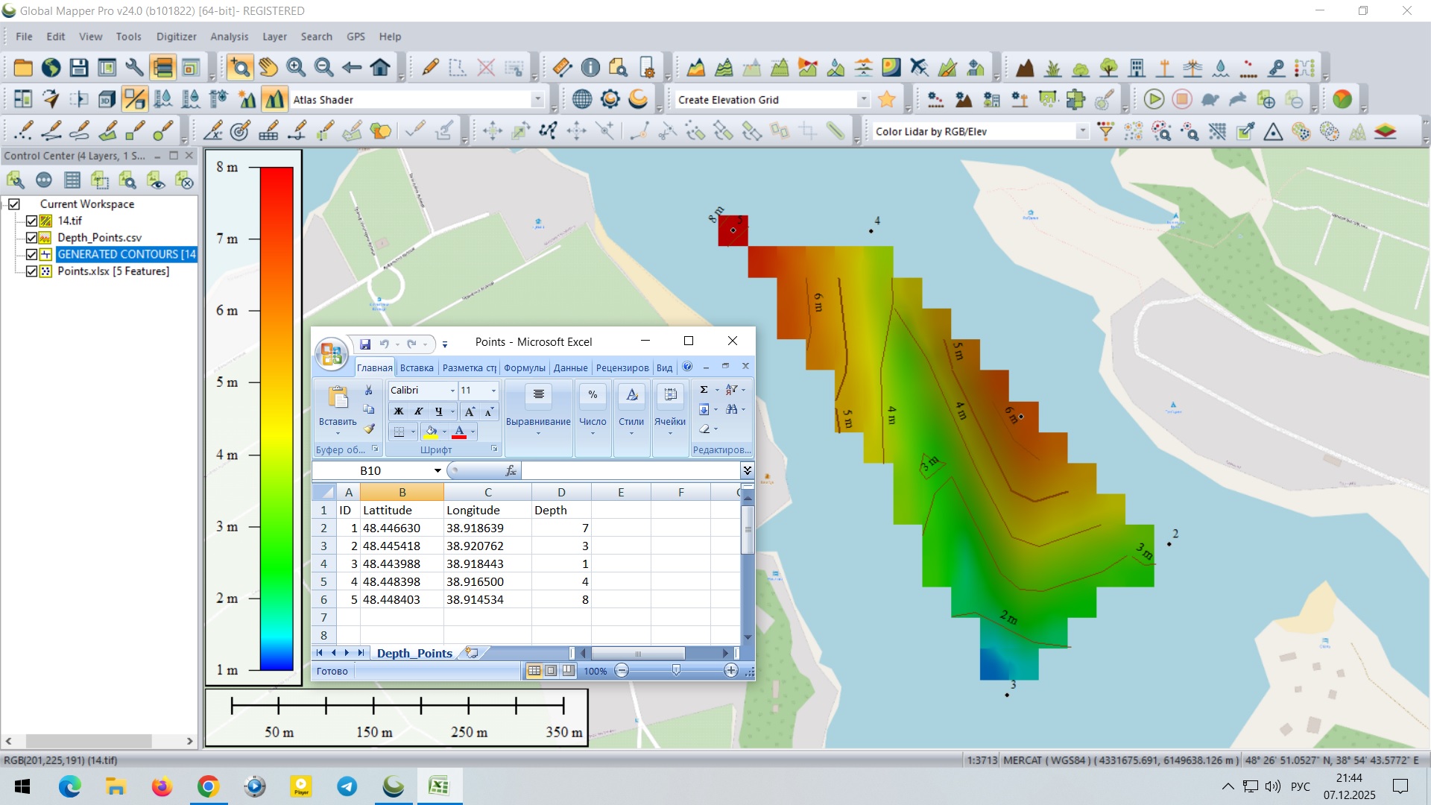Click the Excel zoom slider handle

click(x=676, y=671)
